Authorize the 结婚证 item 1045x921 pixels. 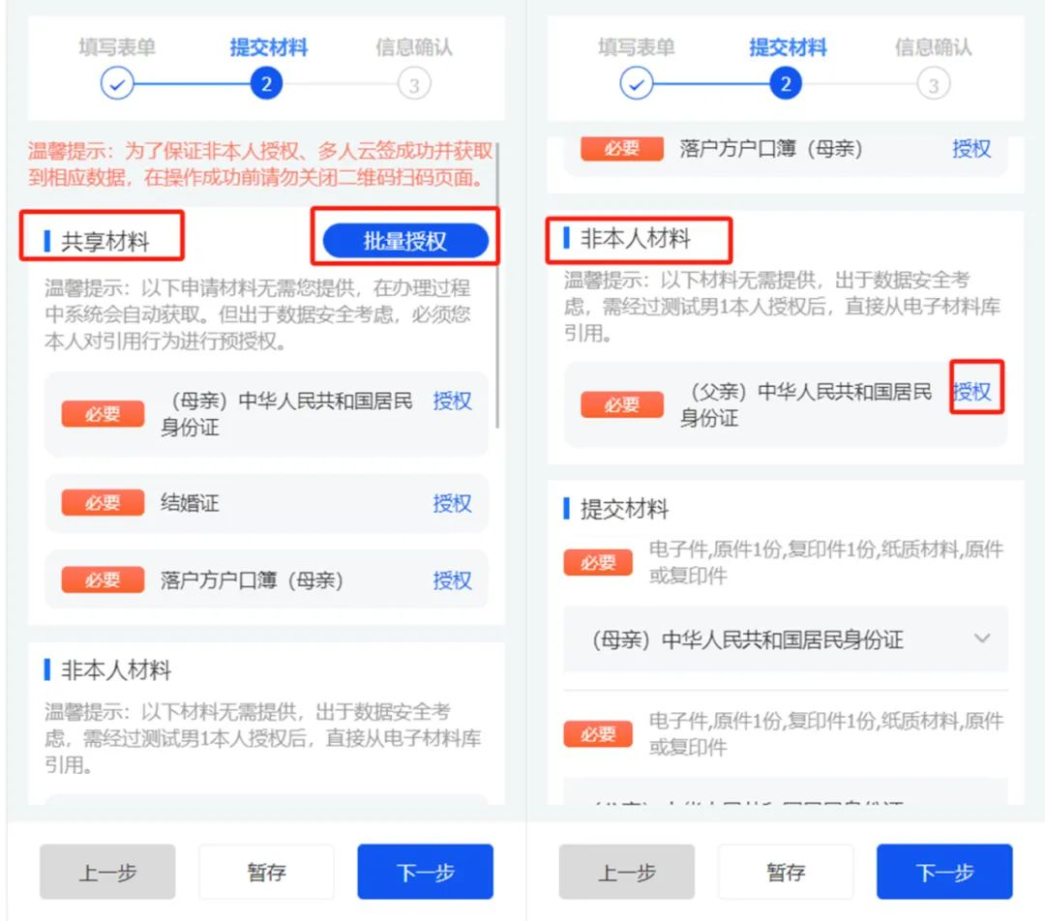click(452, 503)
